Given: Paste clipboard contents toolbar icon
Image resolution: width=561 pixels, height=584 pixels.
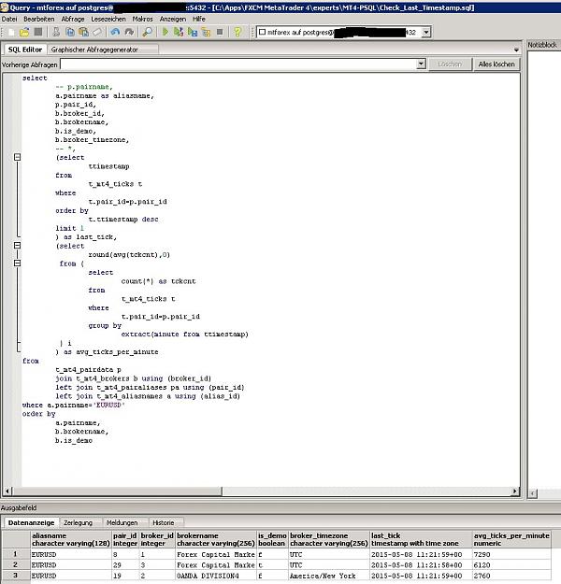Looking at the screenshot, I should [x=83, y=33].
